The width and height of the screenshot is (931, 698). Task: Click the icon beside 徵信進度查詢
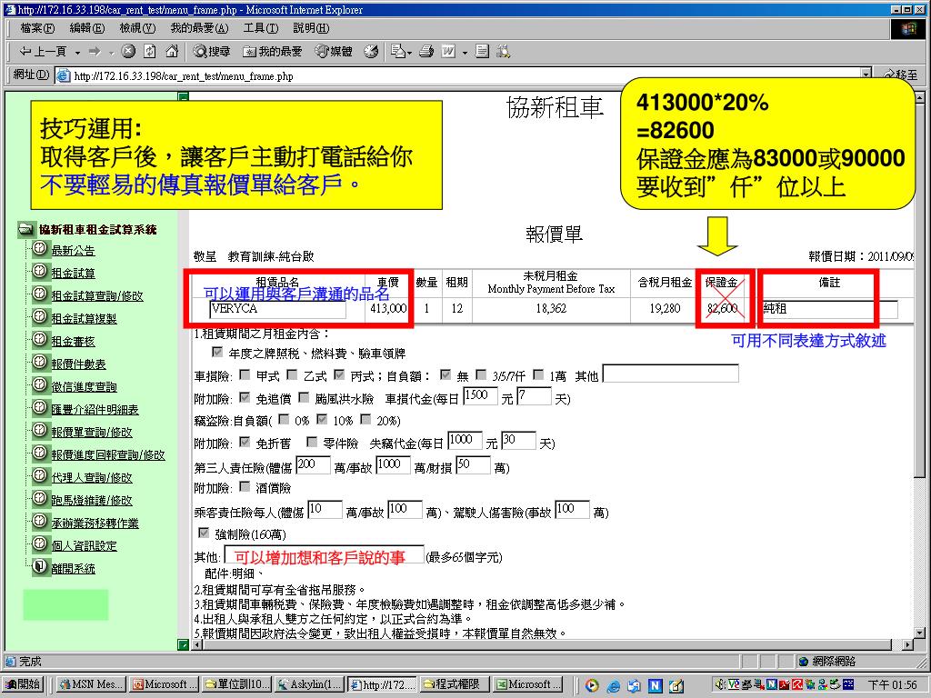pyautogui.click(x=39, y=384)
